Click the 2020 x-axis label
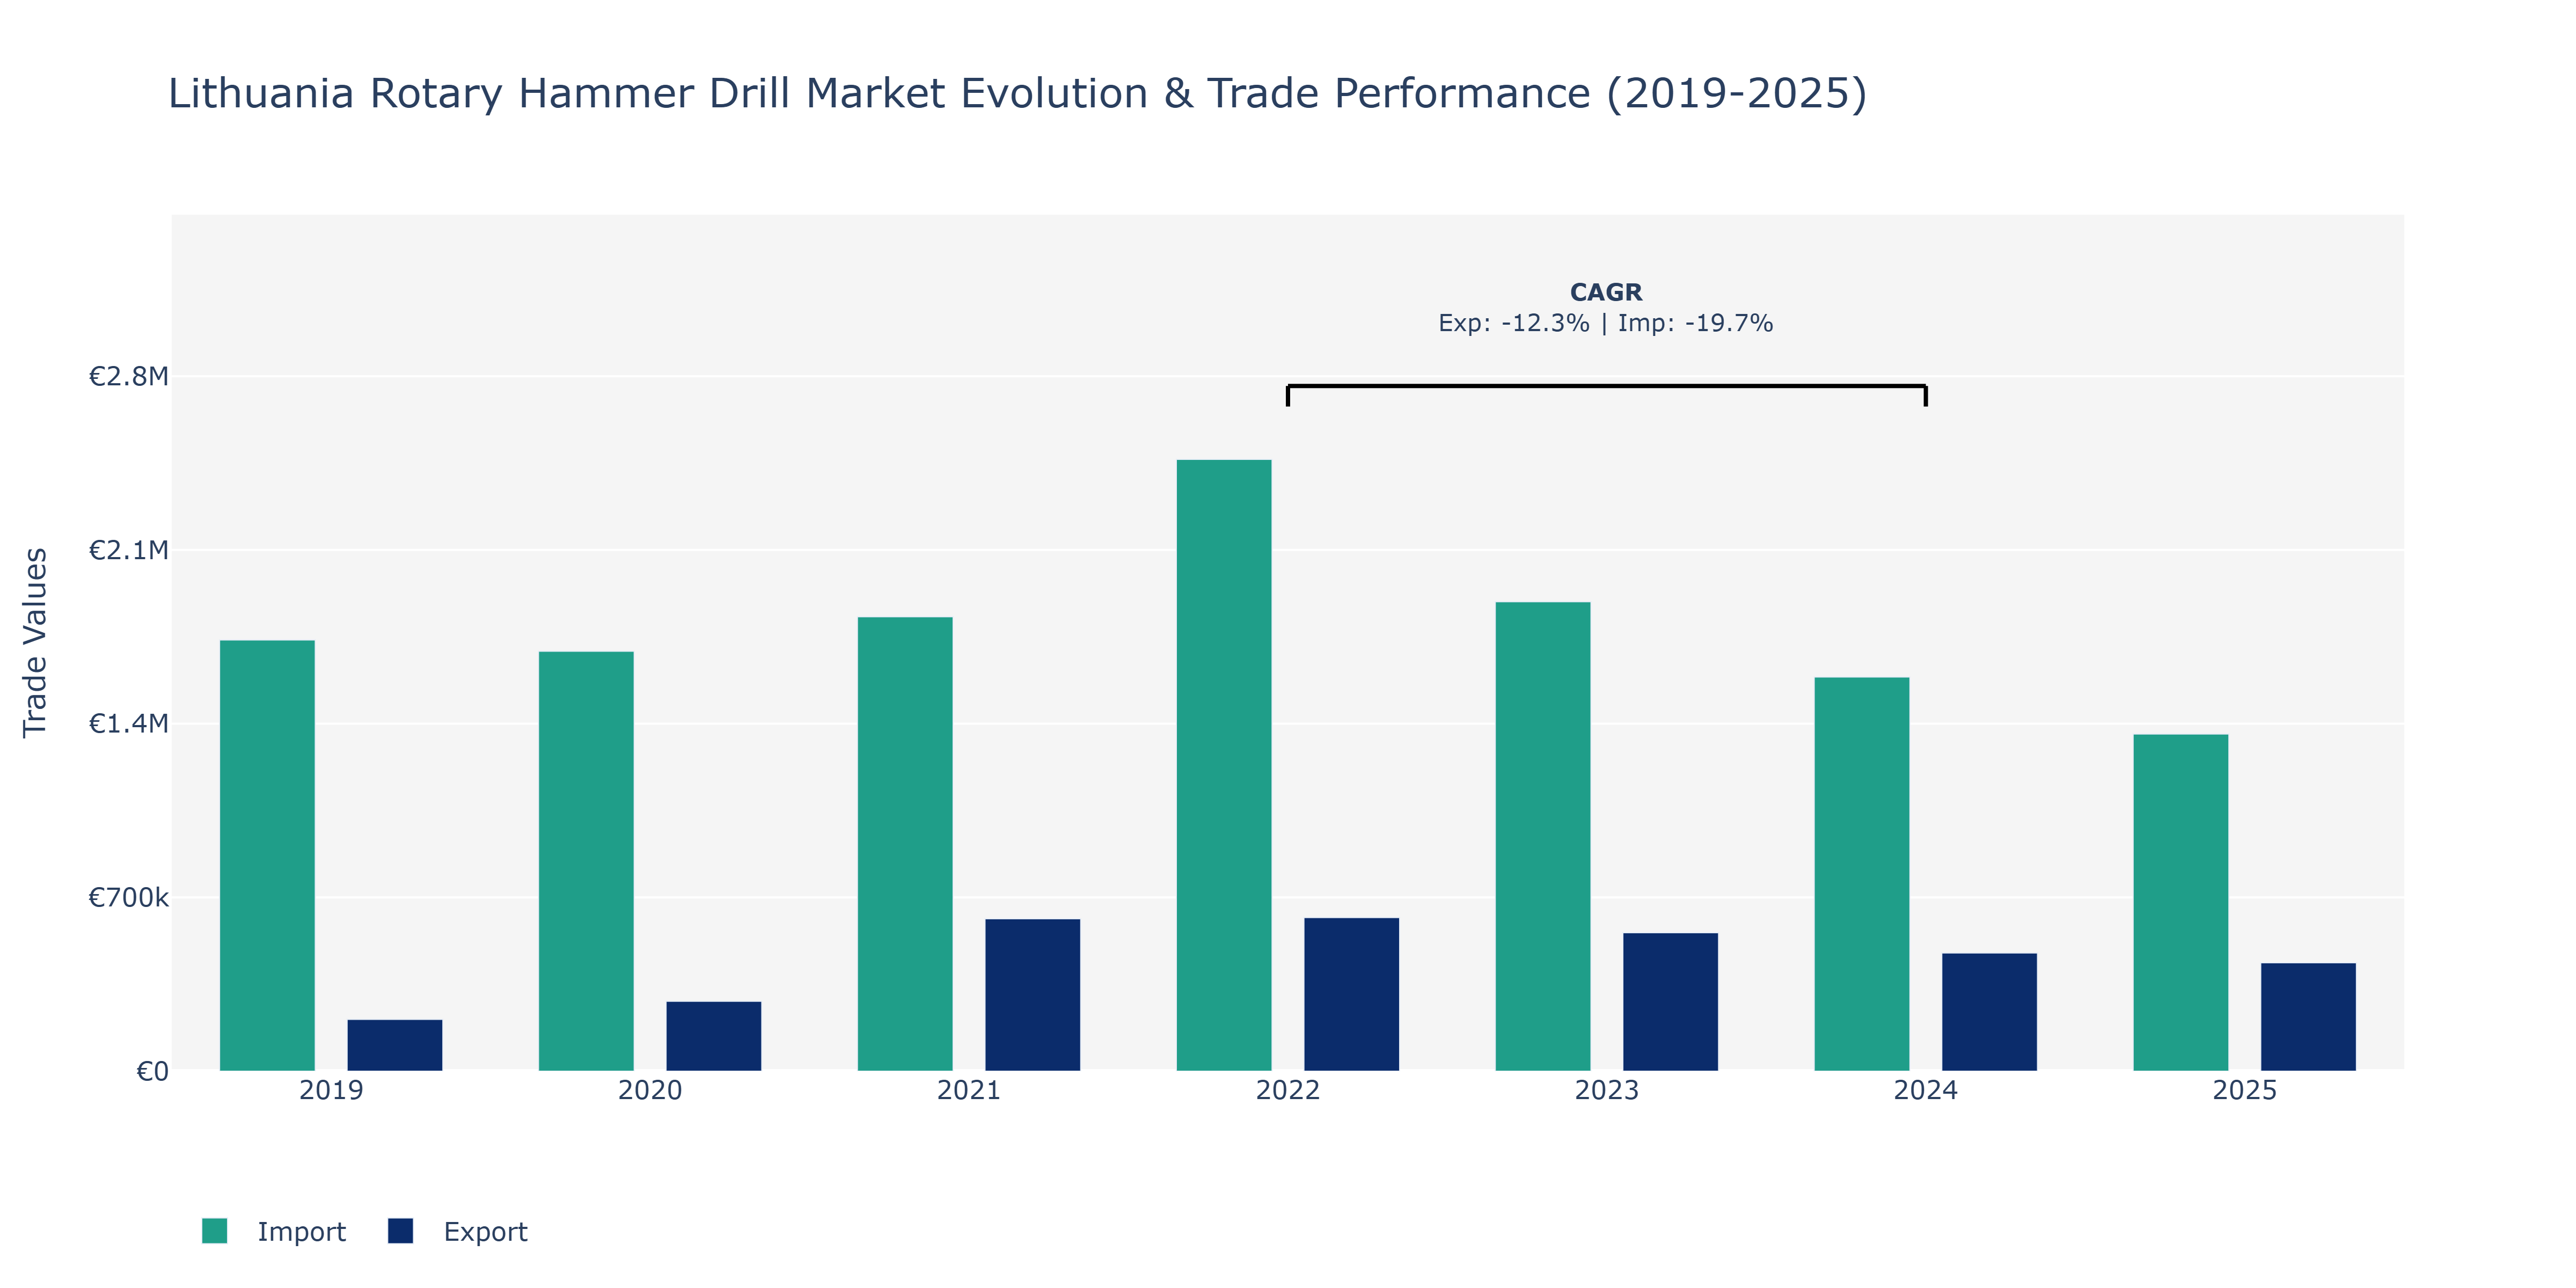Viewport: 2576px width, 1288px height. tap(650, 1090)
